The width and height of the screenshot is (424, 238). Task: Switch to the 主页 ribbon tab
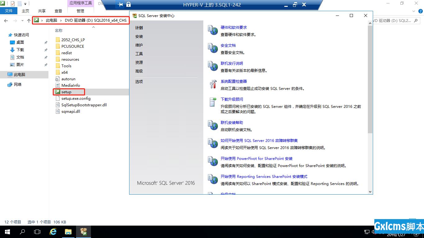click(25, 11)
